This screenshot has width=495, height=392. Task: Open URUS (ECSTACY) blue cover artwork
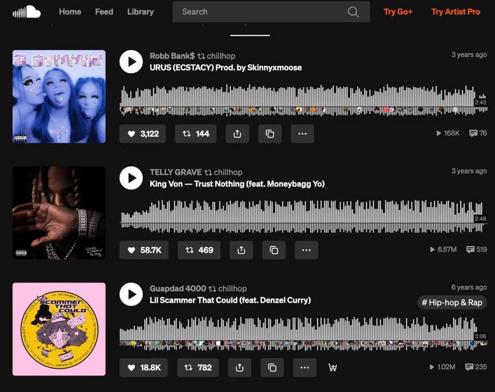tap(59, 97)
